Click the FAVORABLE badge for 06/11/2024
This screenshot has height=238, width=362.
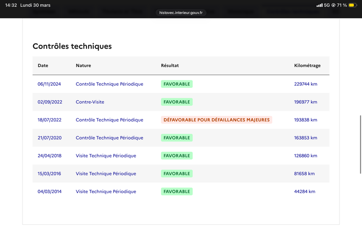click(x=176, y=84)
